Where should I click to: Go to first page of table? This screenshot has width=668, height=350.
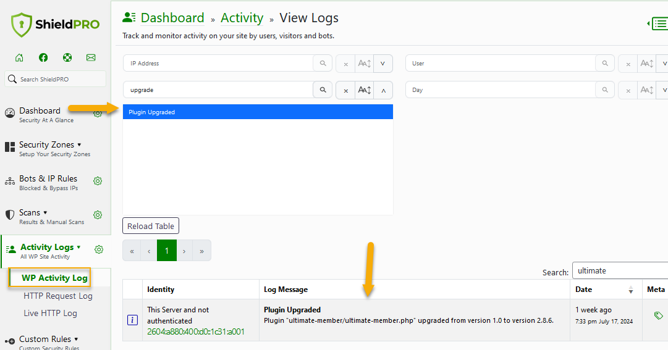click(x=132, y=251)
